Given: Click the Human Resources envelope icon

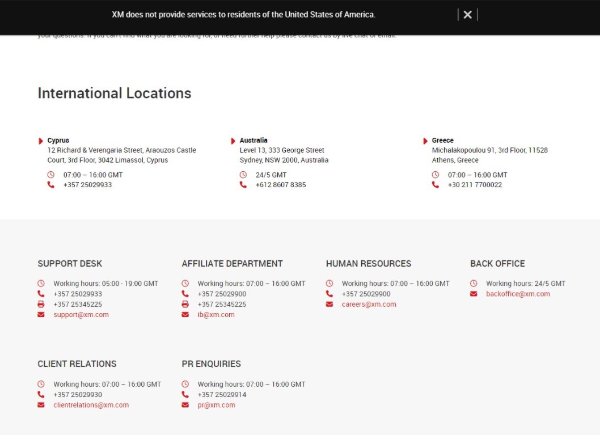Looking at the screenshot, I should pyautogui.click(x=329, y=305).
